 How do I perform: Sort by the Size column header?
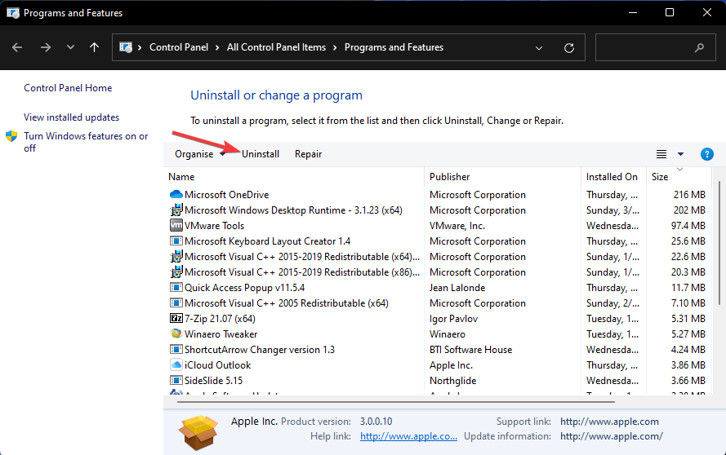660,177
